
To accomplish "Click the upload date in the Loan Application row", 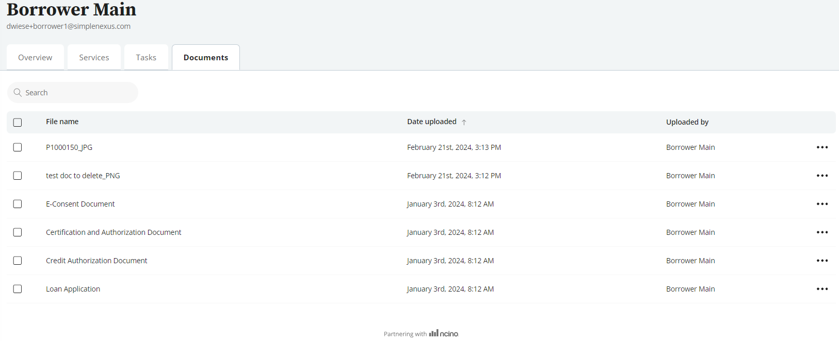I will pyautogui.click(x=450, y=289).
